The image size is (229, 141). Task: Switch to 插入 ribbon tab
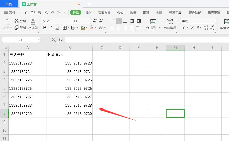click(88, 13)
